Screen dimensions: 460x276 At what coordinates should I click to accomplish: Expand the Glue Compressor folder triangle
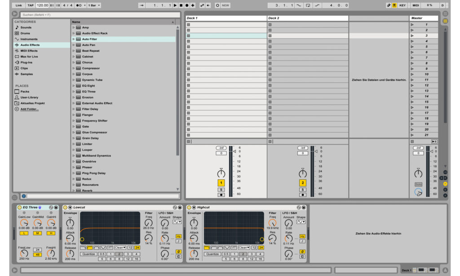pyautogui.click(x=74, y=133)
